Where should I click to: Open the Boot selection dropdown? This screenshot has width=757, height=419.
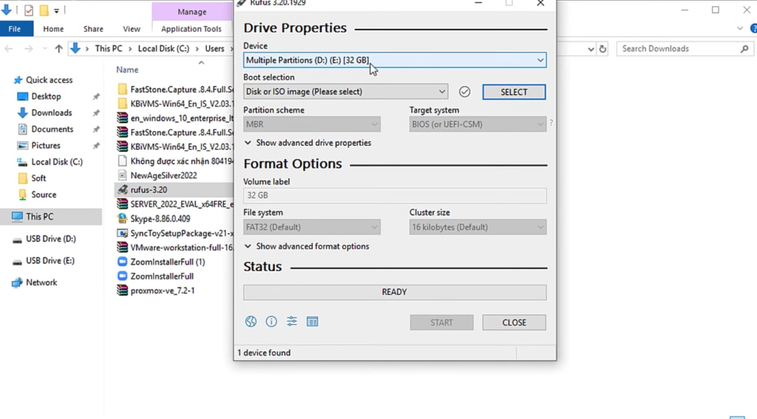point(345,92)
